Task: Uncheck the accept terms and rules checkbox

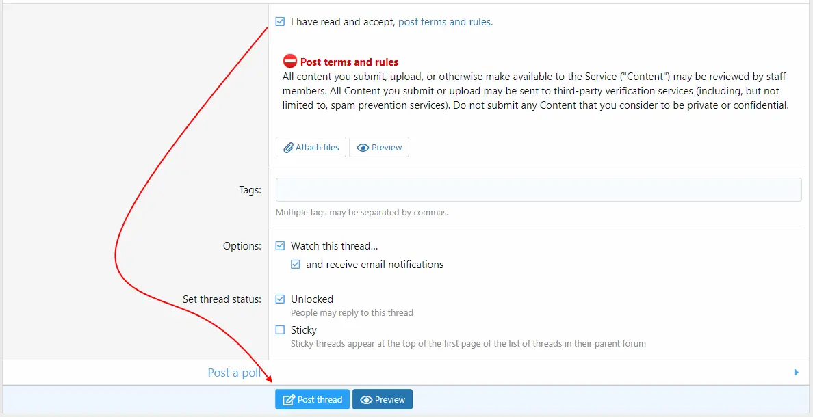Action: pos(280,22)
